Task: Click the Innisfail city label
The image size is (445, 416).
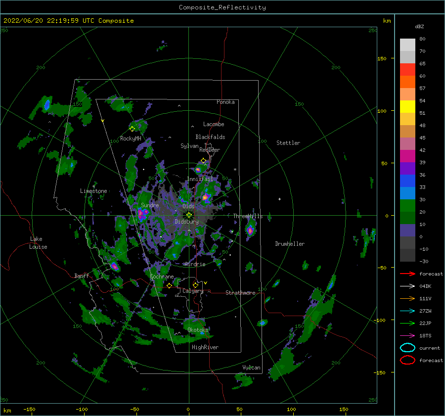Action: 200,179
